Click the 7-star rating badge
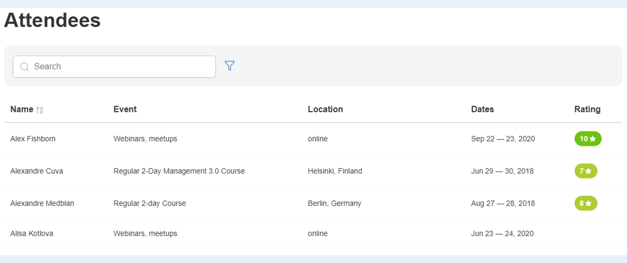Screen dimensions: 627x263 point(586,171)
